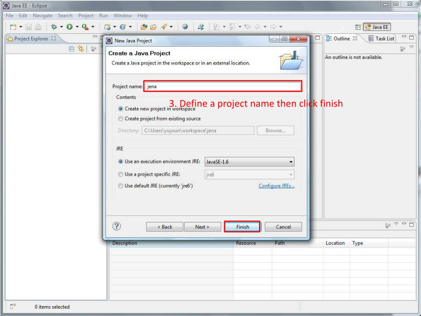Click Collapse All in Project Explorer
The image size is (421, 316).
(72, 49)
